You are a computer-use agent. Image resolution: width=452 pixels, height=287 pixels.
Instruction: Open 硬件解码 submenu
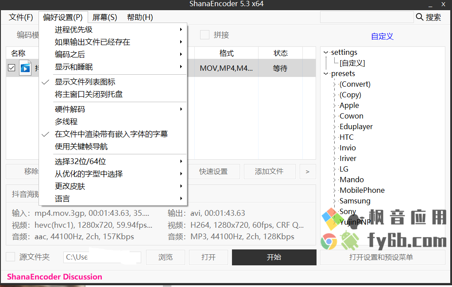pyautogui.click(x=113, y=109)
